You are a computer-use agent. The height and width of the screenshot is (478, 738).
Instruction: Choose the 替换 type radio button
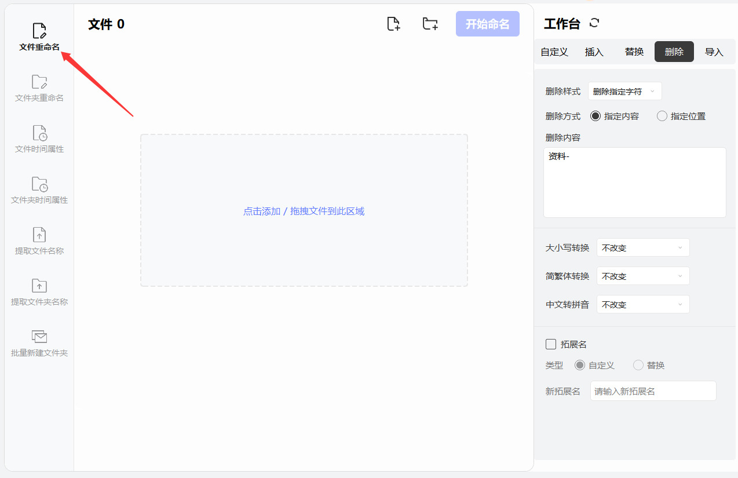point(638,365)
